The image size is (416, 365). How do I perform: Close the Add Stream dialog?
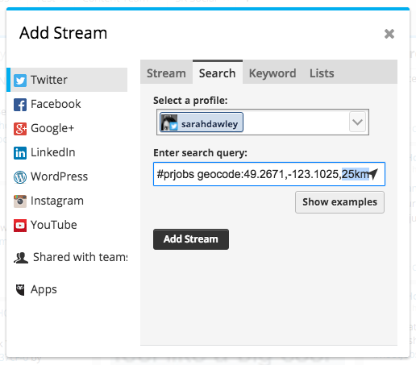pyautogui.click(x=389, y=34)
